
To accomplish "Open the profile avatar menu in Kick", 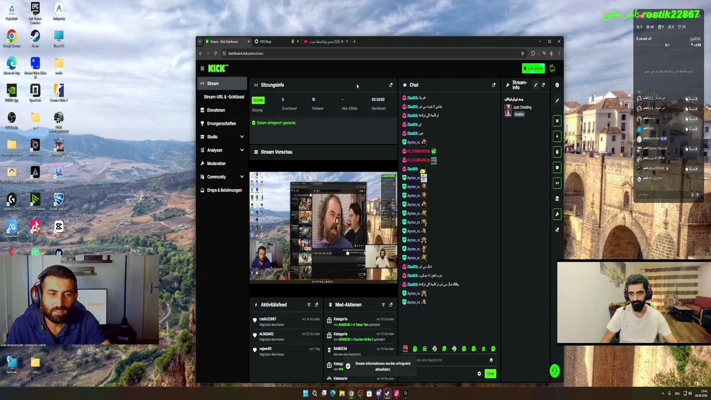I will 552,68.
